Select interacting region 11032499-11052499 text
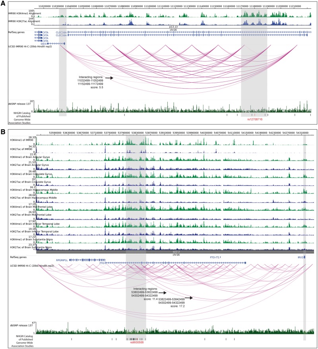Viewport: 318px width, 349px height. click(x=90, y=80)
